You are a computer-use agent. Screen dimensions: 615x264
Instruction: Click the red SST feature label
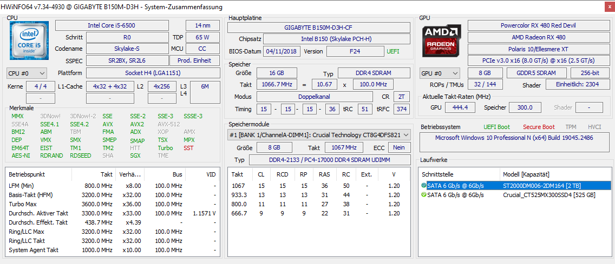click(188, 148)
